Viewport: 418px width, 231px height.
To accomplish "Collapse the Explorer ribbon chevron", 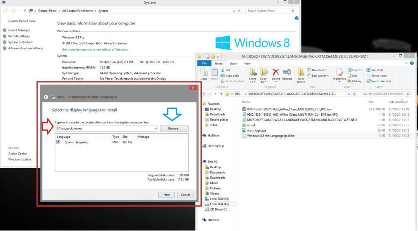I will coord(406,63).
